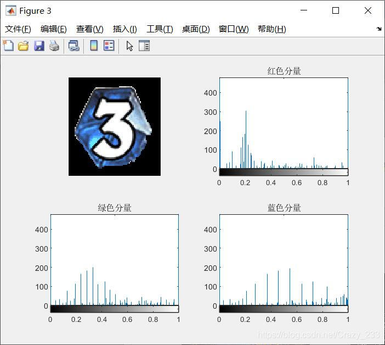
Task: Minimize the Figure 3 window
Action: click(x=304, y=10)
